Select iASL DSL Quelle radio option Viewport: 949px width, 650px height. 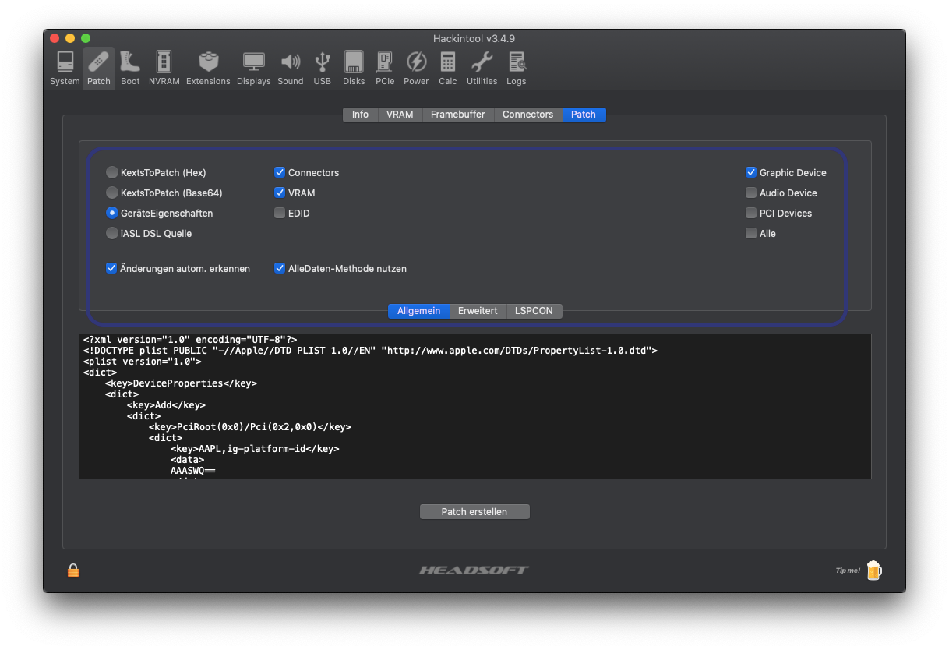112,233
